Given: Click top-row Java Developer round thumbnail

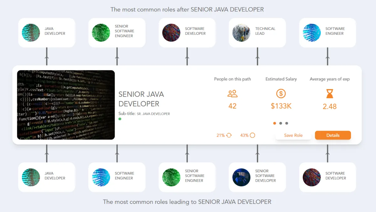Looking at the screenshot, I should [31, 33].
